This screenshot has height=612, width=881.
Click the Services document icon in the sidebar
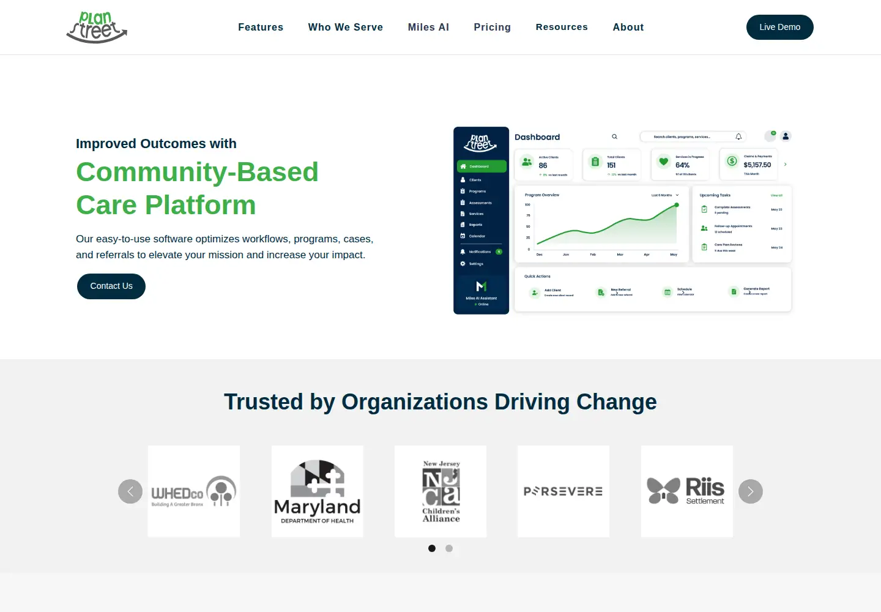point(463,214)
